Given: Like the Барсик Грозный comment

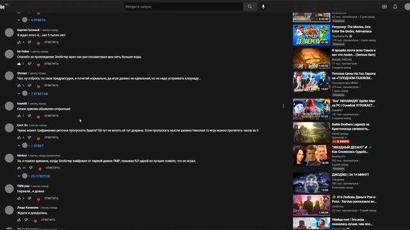Looking at the screenshot, I should click(x=19, y=42).
